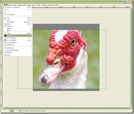
Task: Click status text 'Fill the selection using the foreground color'
Action: point(33,111)
